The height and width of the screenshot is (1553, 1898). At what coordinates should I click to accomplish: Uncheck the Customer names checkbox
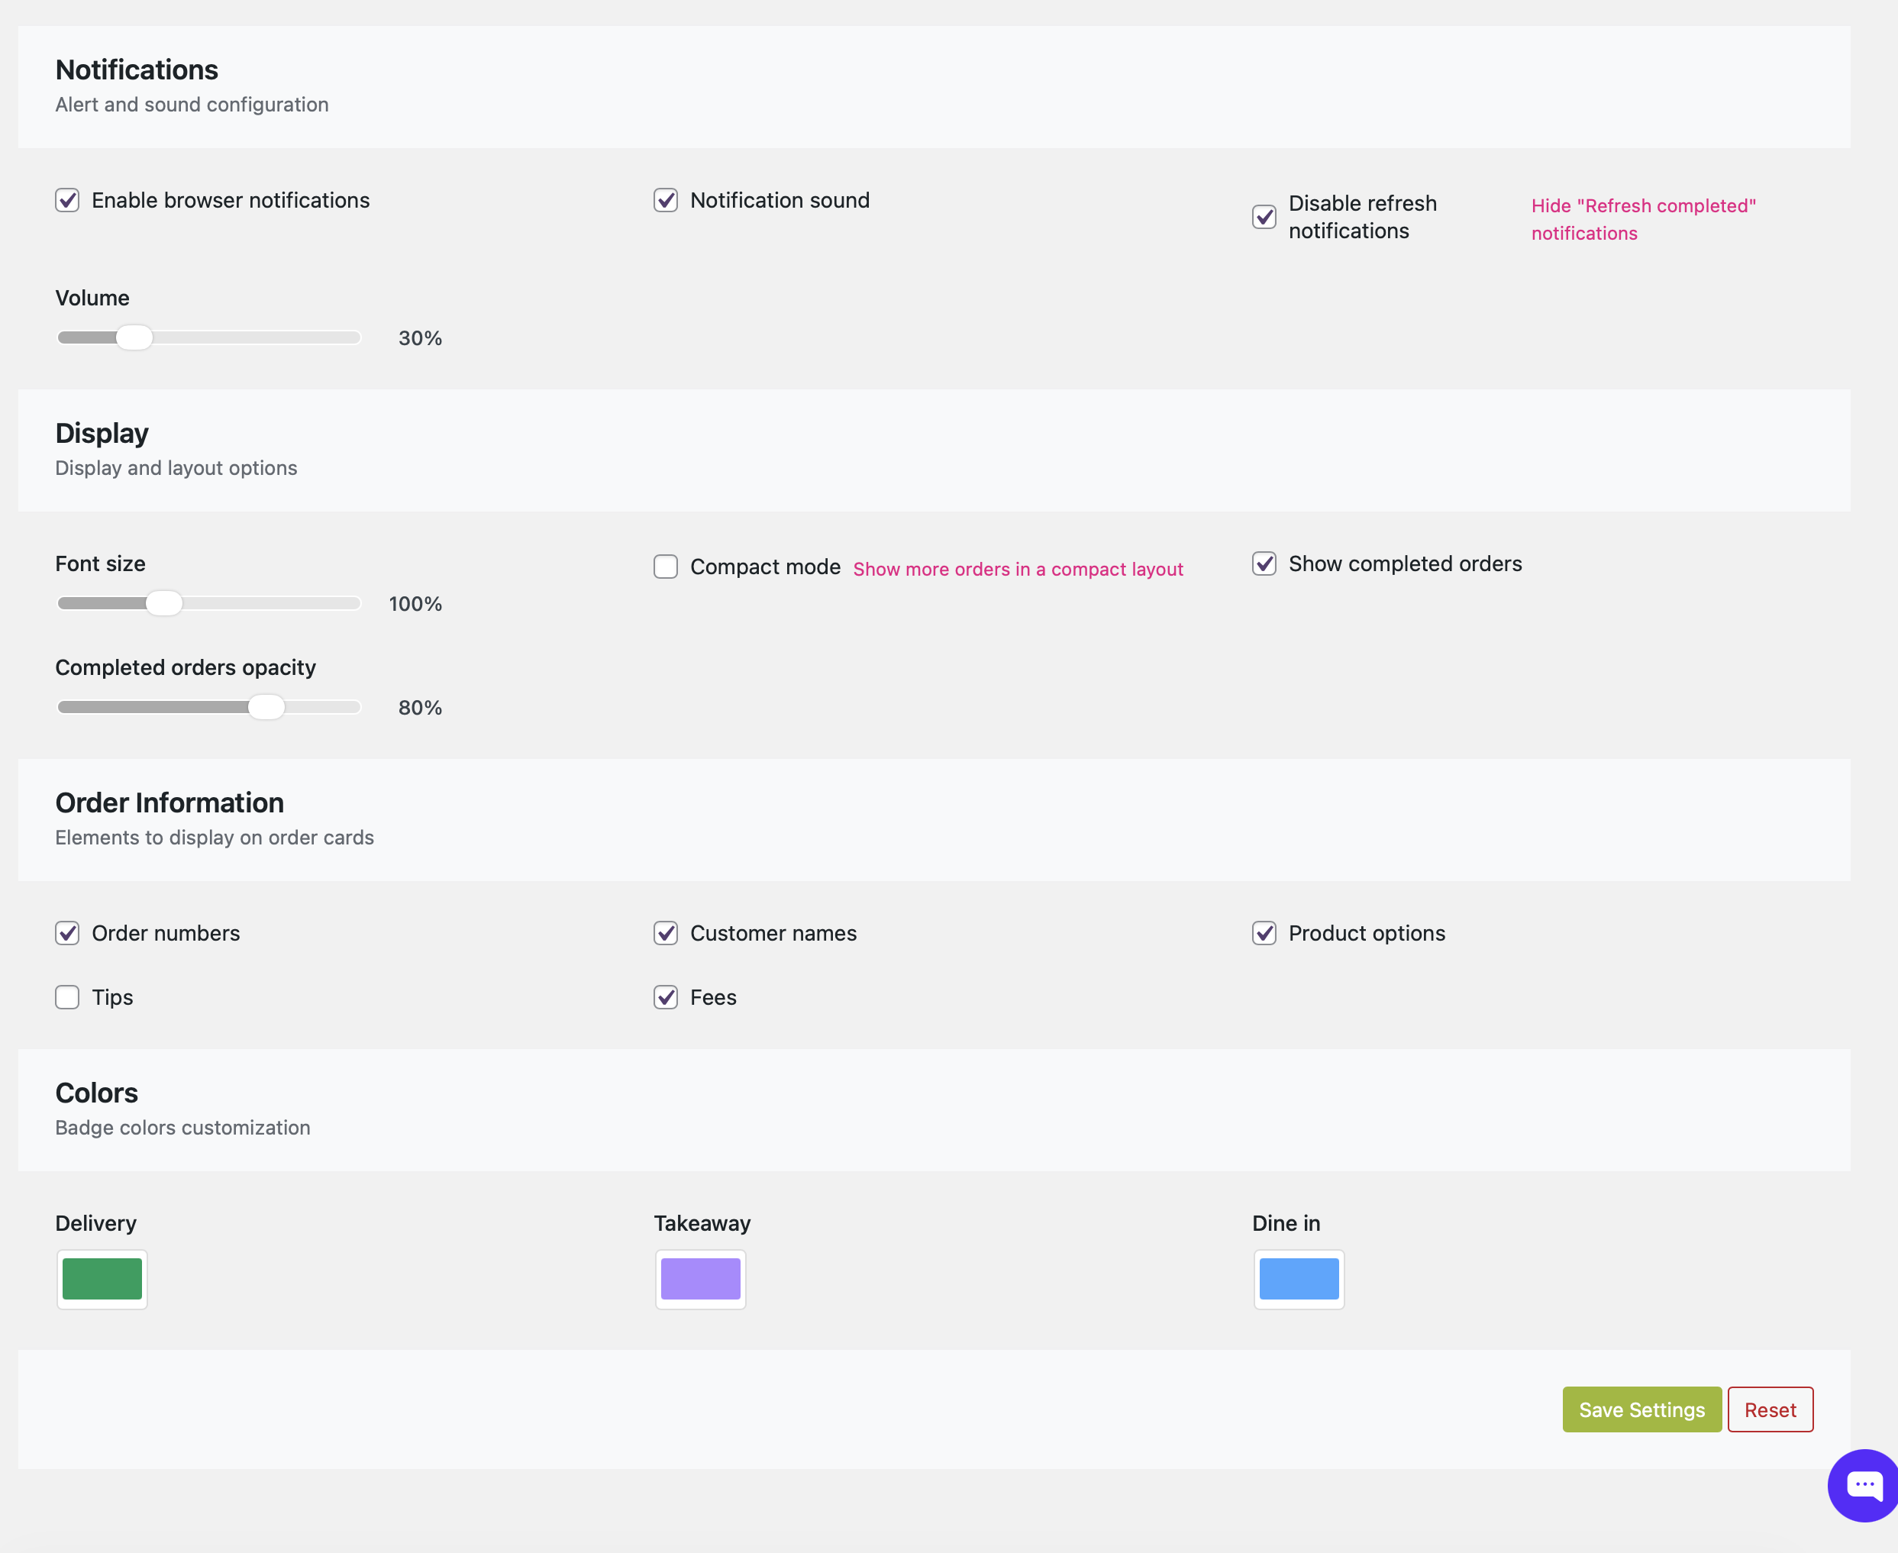click(666, 933)
